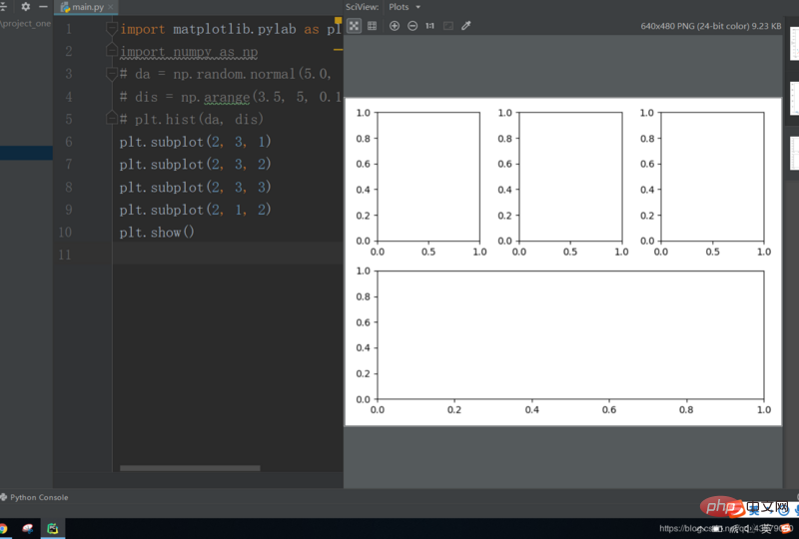Screen dimensions: 799x539
Task: Zoom out of the plot image
Action: (x=412, y=26)
